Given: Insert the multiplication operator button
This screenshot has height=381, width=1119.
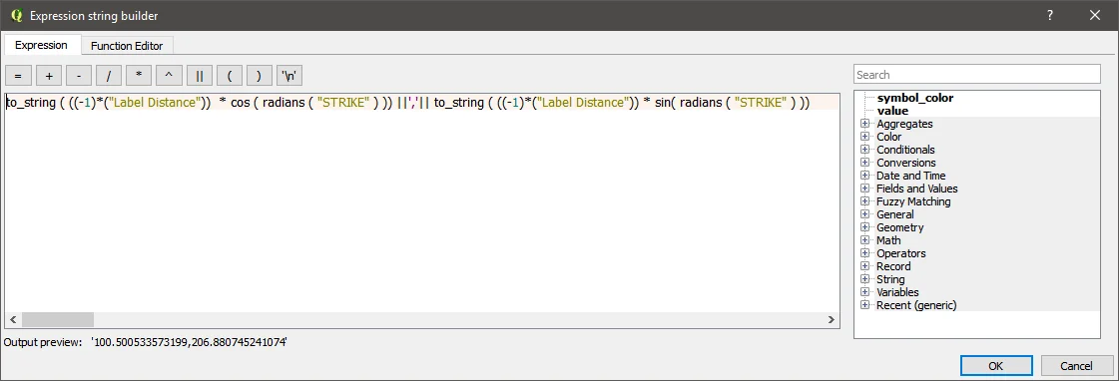Looking at the screenshot, I should [x=139, y=75].
